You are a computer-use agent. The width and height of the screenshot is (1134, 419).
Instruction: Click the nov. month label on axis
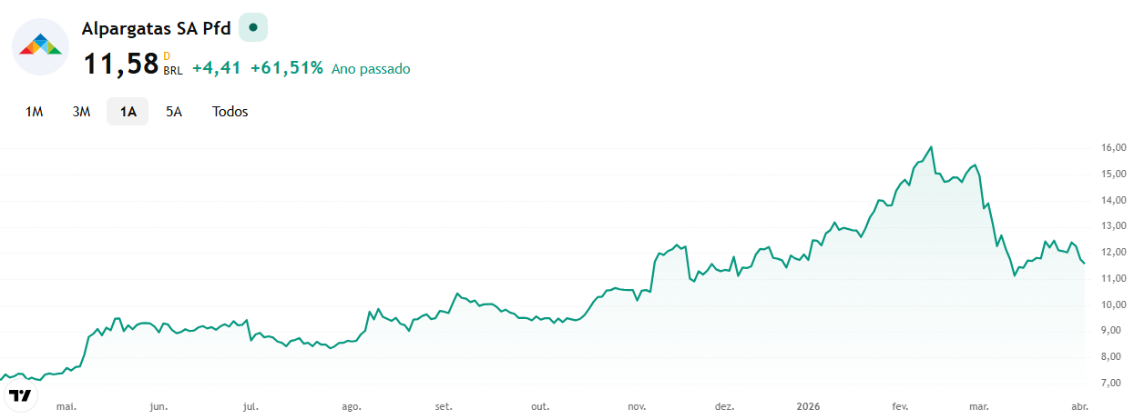638,406
